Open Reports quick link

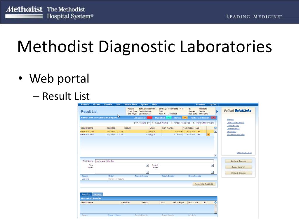230,119
